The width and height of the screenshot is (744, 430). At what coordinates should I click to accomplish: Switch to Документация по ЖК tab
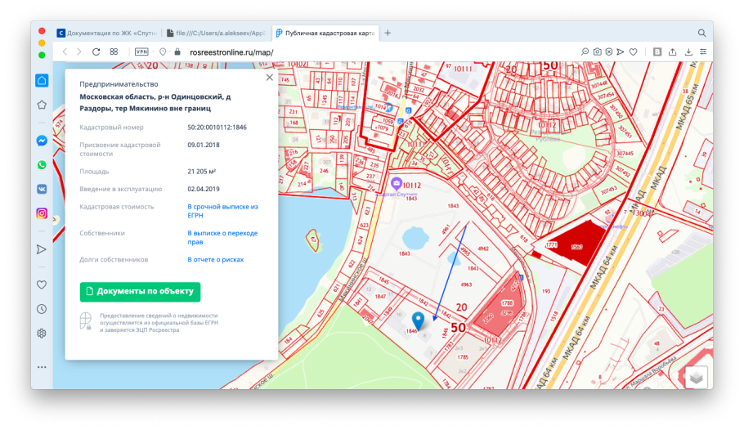pos(106,34)
